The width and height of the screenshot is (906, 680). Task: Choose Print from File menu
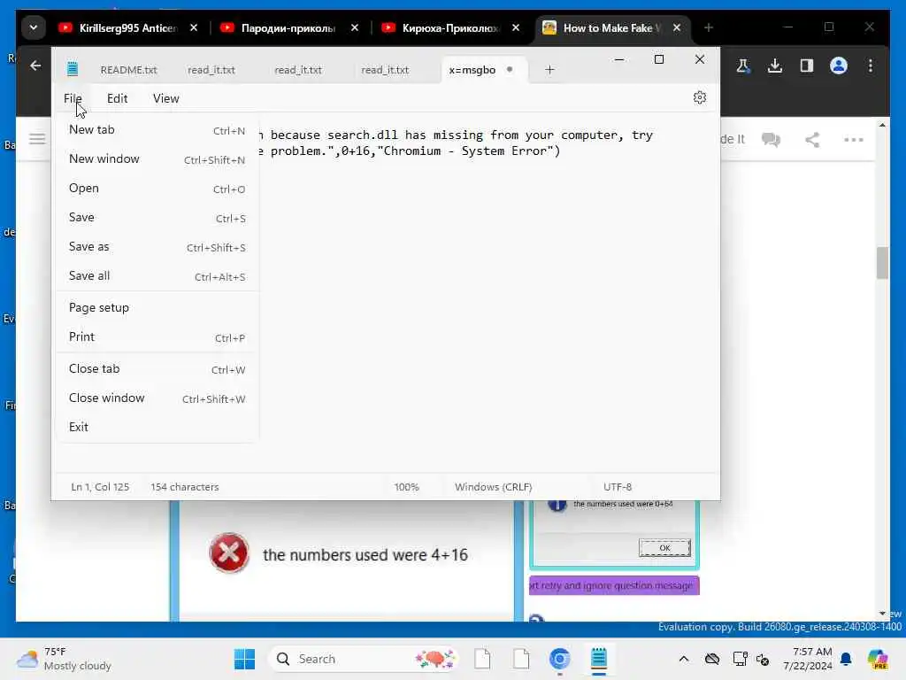[157, 337]
